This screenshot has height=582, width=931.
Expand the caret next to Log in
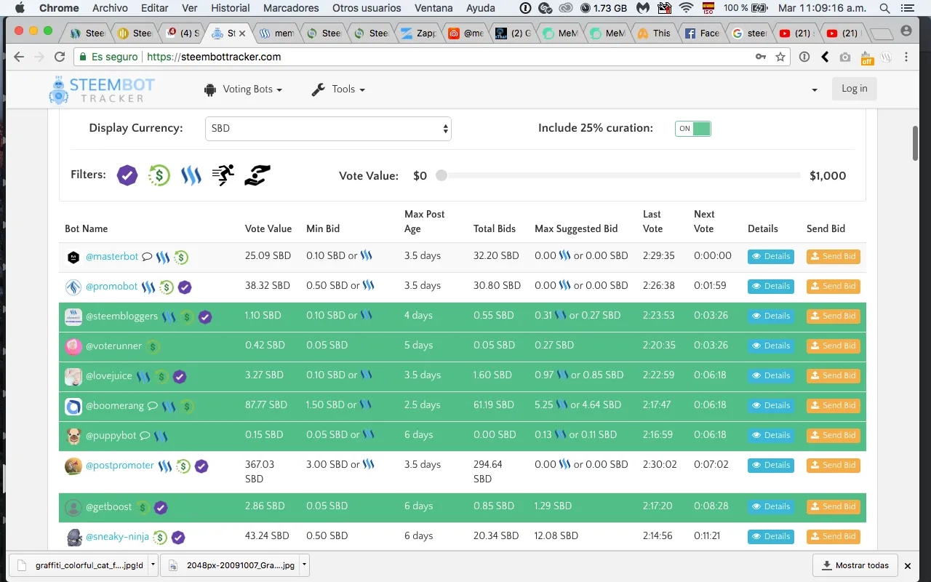pos(815,89)
